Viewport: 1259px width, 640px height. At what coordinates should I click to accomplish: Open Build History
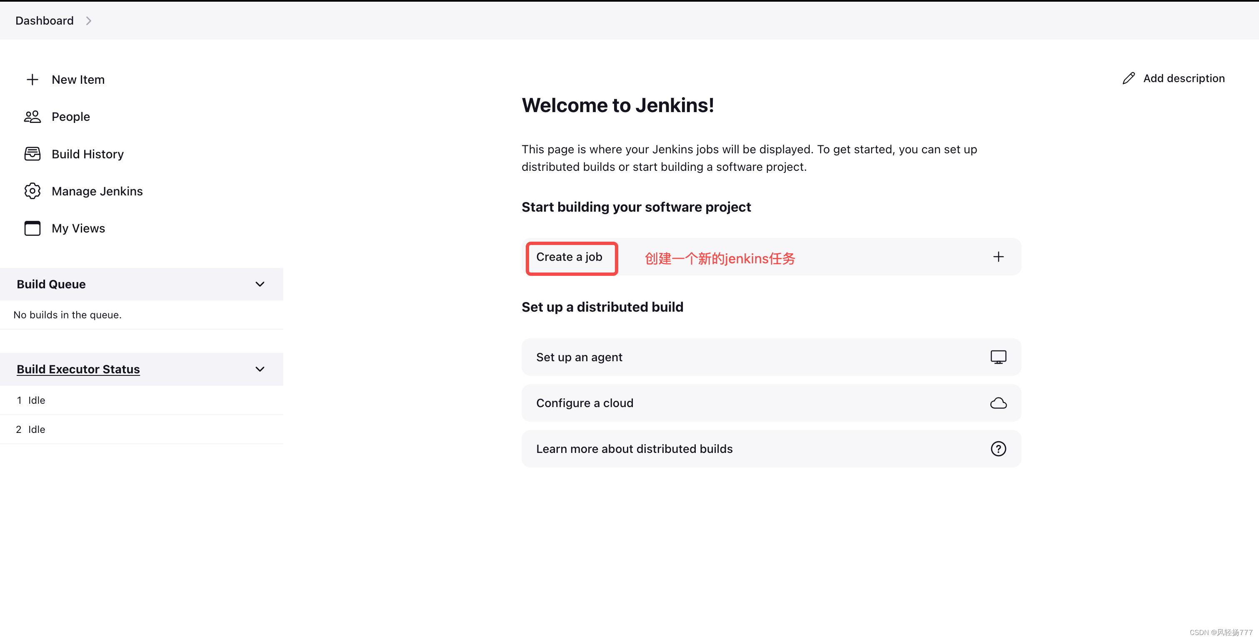[87, 154]
